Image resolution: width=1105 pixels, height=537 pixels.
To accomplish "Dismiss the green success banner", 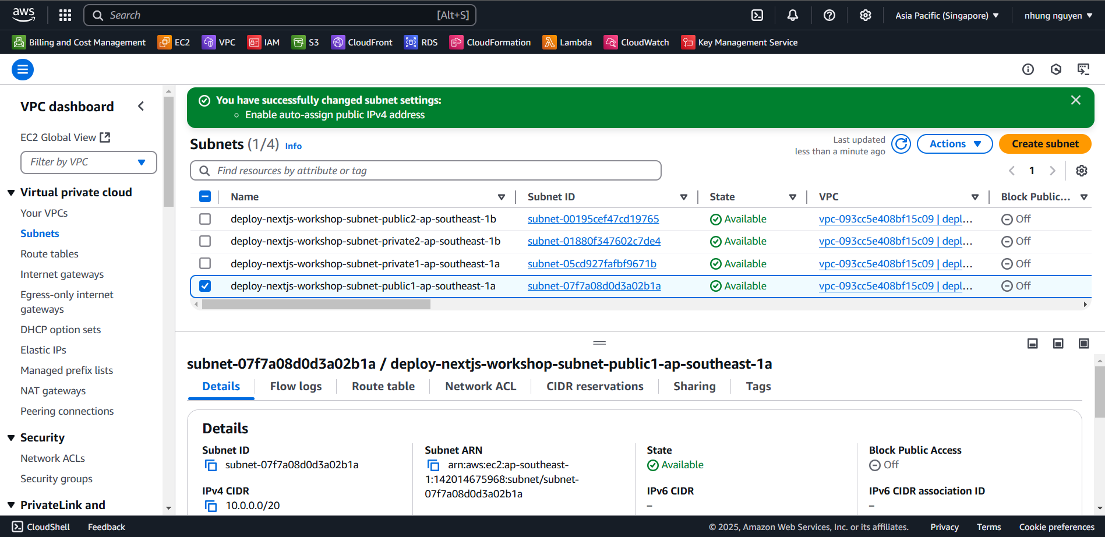I will [x=1076, y=100].
